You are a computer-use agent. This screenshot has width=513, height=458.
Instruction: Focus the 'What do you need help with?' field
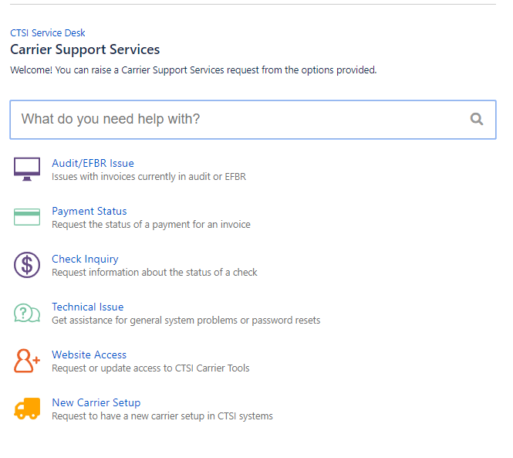231,119
